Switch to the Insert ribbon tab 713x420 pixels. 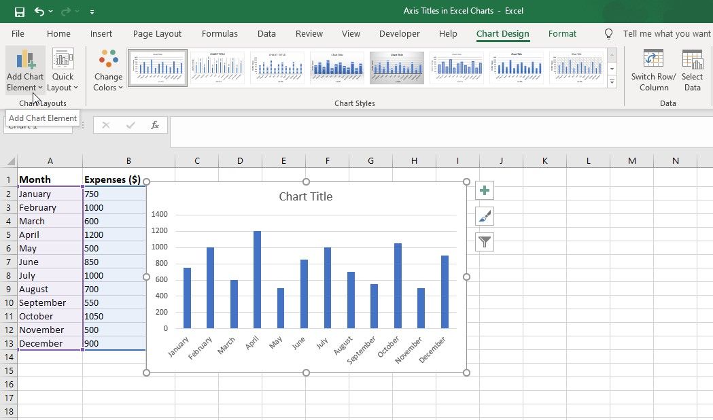(101, 33)
